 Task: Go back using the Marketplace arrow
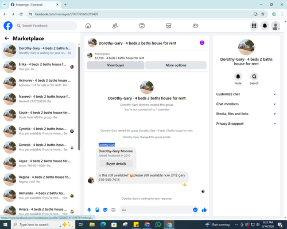7,38
